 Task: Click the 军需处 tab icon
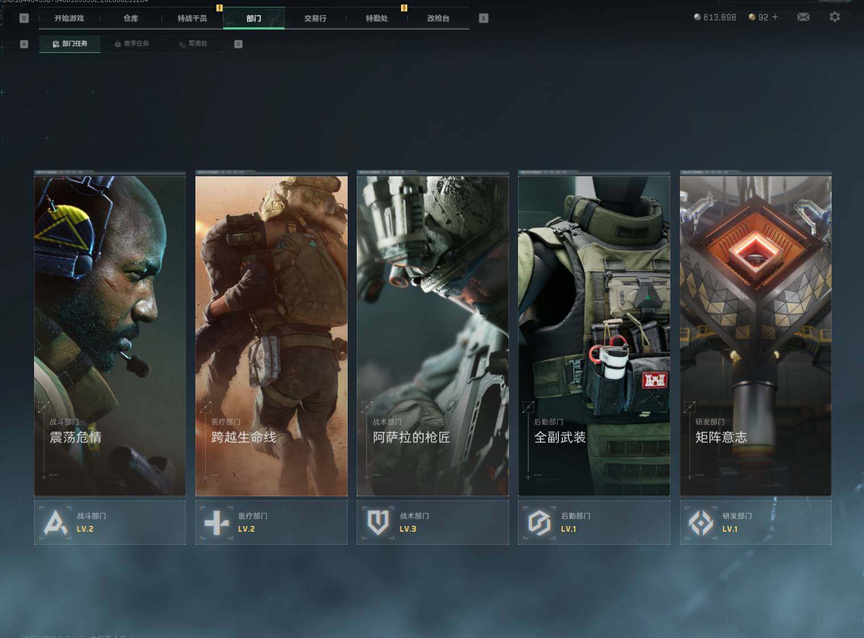[182, 44]
